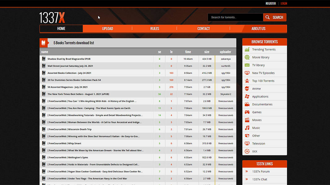This screenshot has height=185, width=330.
Task: Click the arrow icon beside 1337x Forum
Action: [x=247, y=171]
